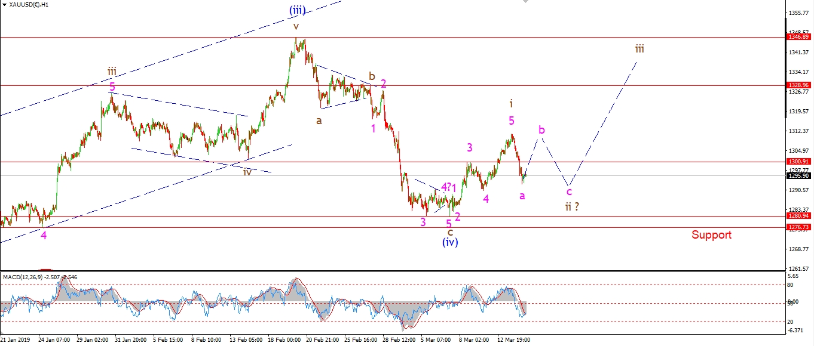814x346 pixels.
Task: Select the 1280.94 red price level tag
Action: 798,216
